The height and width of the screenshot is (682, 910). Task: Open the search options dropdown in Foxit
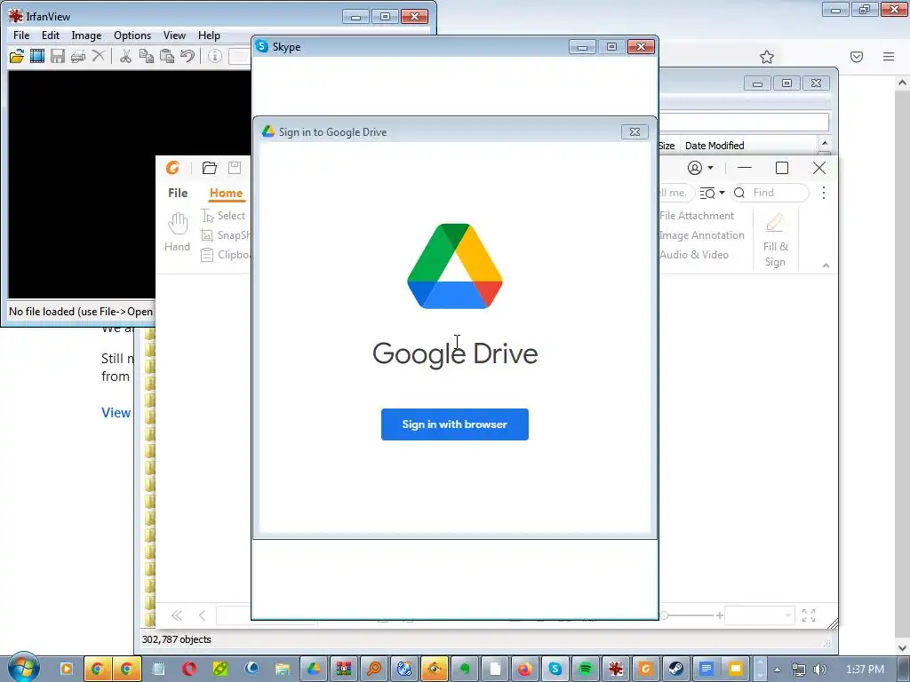pos(712,193)
